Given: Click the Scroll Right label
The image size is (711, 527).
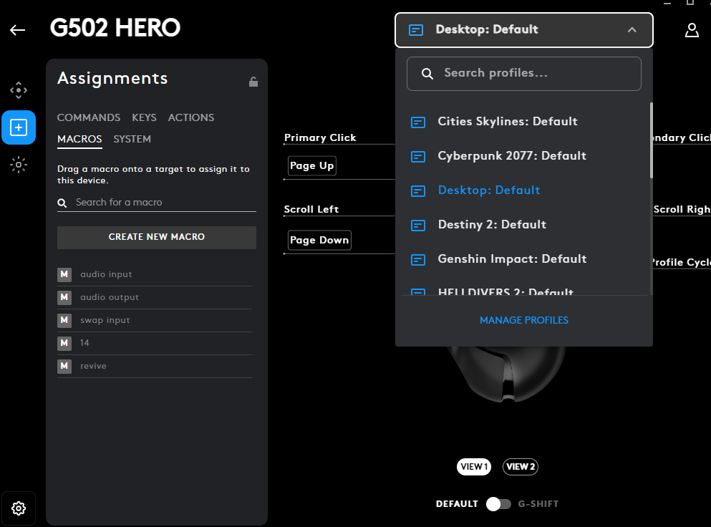Looking at the screenshot, I should (682, 210).
